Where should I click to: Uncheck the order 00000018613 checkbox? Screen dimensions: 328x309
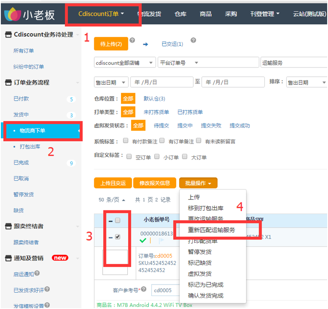[x=118, y=237]
